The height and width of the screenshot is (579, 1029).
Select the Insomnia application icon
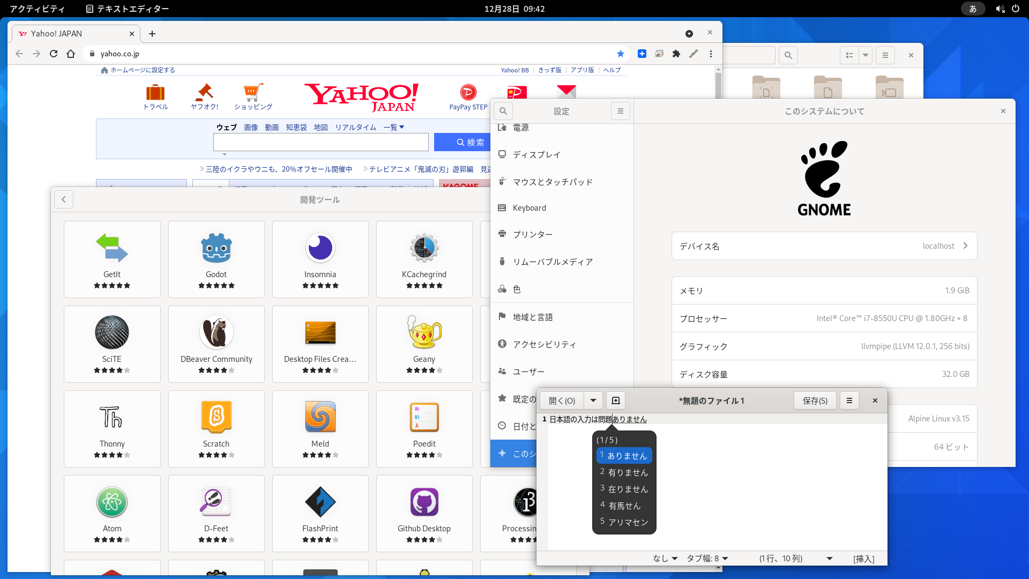pos(320,248)
